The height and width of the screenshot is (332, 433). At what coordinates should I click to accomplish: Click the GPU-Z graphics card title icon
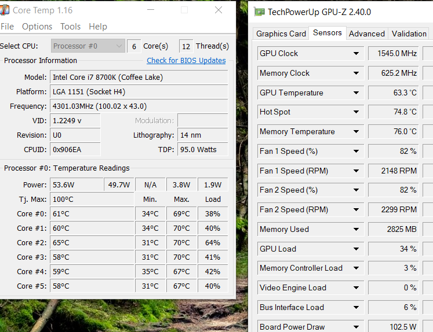tap(259, 12)
